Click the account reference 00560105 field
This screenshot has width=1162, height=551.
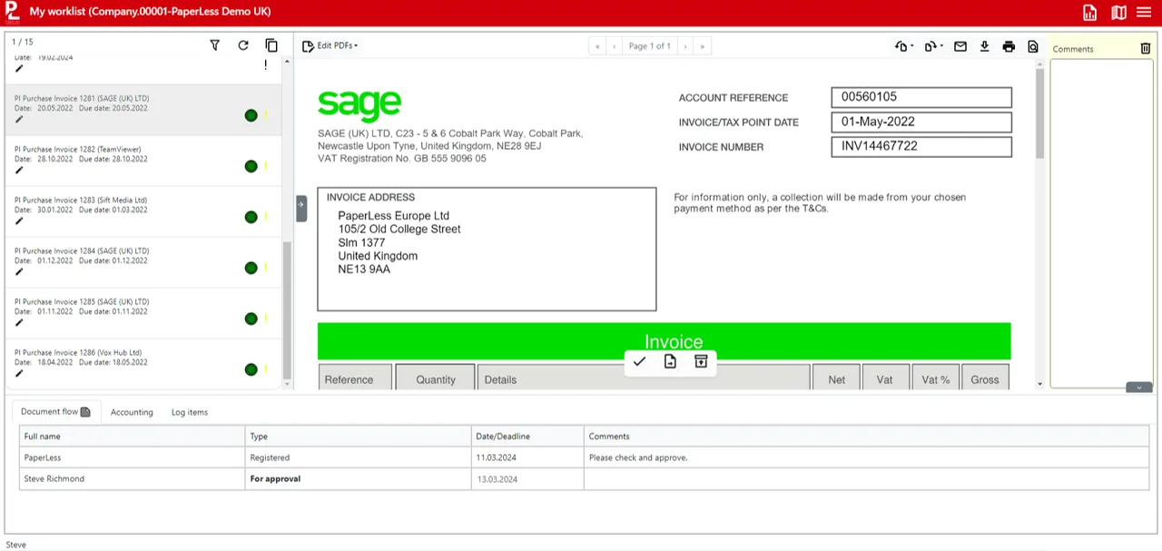[x=921, y=97]
